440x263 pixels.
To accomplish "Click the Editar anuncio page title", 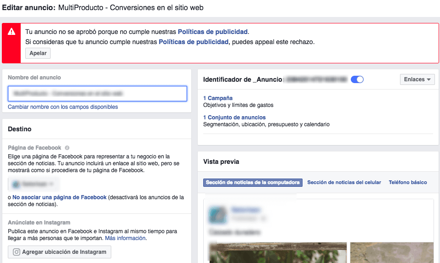I will coord(103,7).
